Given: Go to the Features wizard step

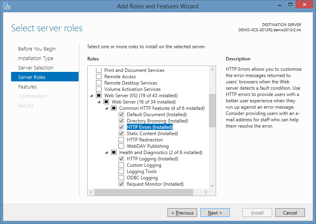Looking at the screenshot, I should point(27,87).
